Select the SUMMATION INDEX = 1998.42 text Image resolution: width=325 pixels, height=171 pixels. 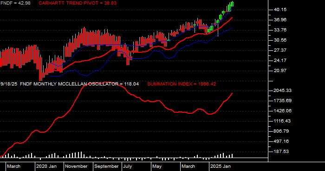pyautogui.click(x=182, y=84)
